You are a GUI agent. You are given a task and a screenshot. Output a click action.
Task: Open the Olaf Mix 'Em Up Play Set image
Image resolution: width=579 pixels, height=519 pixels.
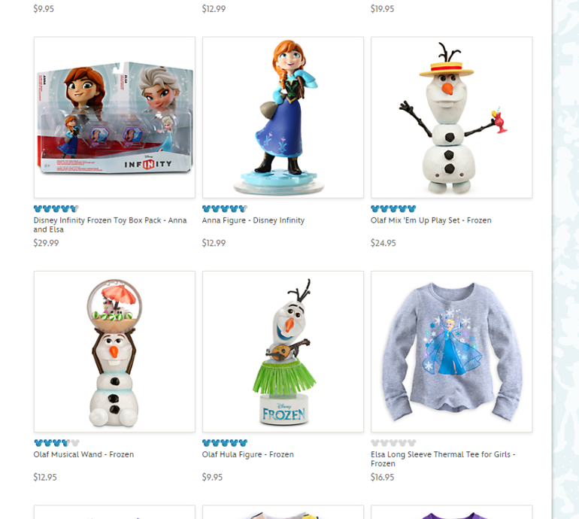(452, 117)
